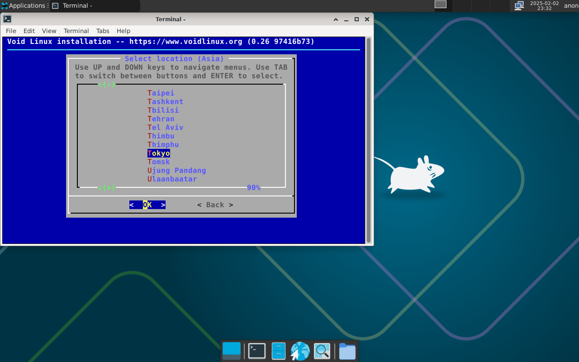Click the Terminal button in the taskbar

[95, 6]
